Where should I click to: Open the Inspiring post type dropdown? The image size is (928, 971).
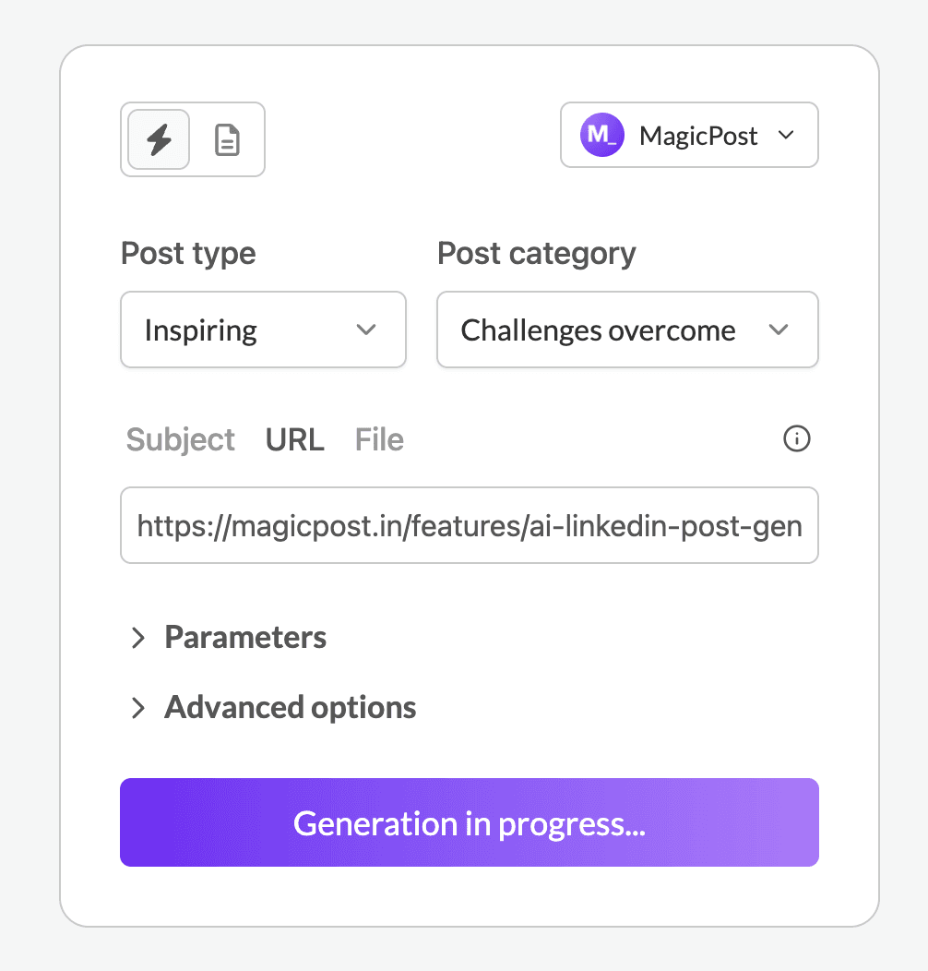point(263,330)
